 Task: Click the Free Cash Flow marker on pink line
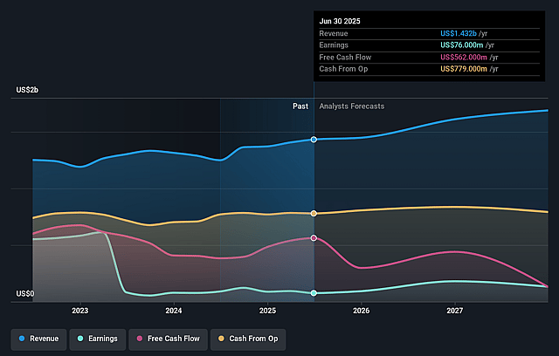[314, 238]
